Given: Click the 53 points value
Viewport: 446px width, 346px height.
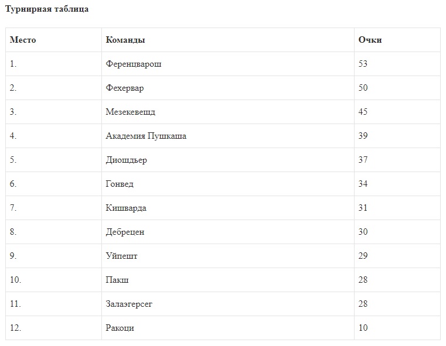Looking at the screenshot, I should coord(363,64).
